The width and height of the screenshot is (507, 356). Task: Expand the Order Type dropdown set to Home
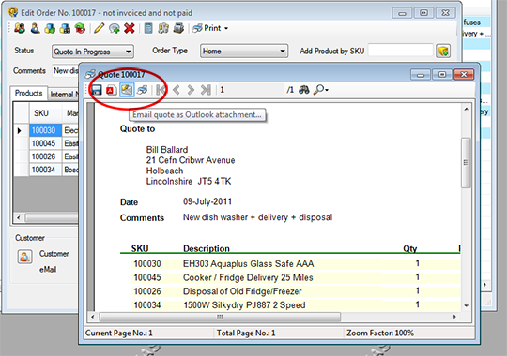pyautogui.click(x=244, y=51)
